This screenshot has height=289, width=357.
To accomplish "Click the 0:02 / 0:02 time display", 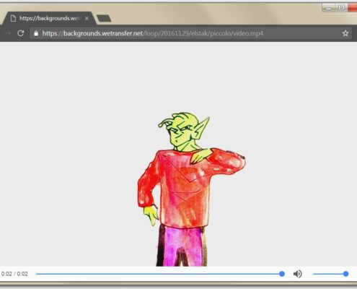I will pyautogui.click(x=14, y=274).
